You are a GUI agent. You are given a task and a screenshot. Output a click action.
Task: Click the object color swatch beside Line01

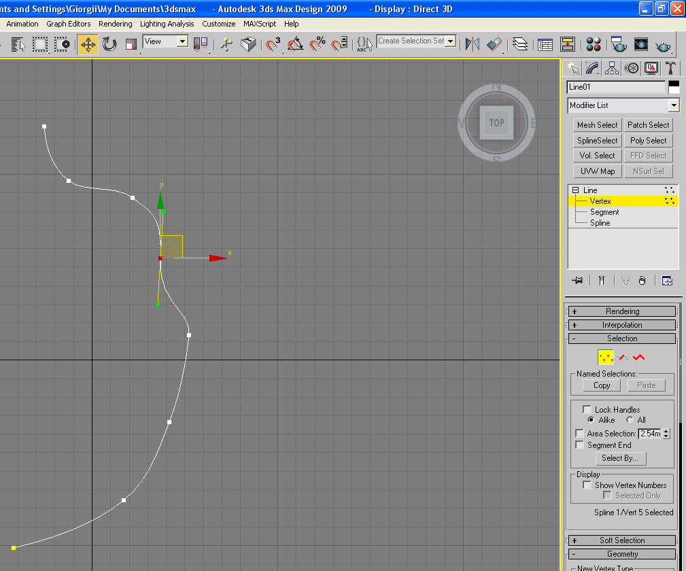tap(674, 87)
